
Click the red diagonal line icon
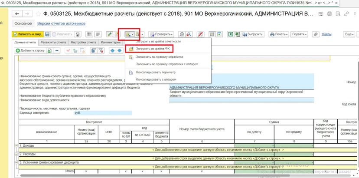click(201, 34)
